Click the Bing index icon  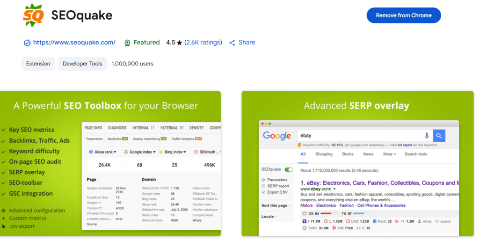[x=161, y=152]
